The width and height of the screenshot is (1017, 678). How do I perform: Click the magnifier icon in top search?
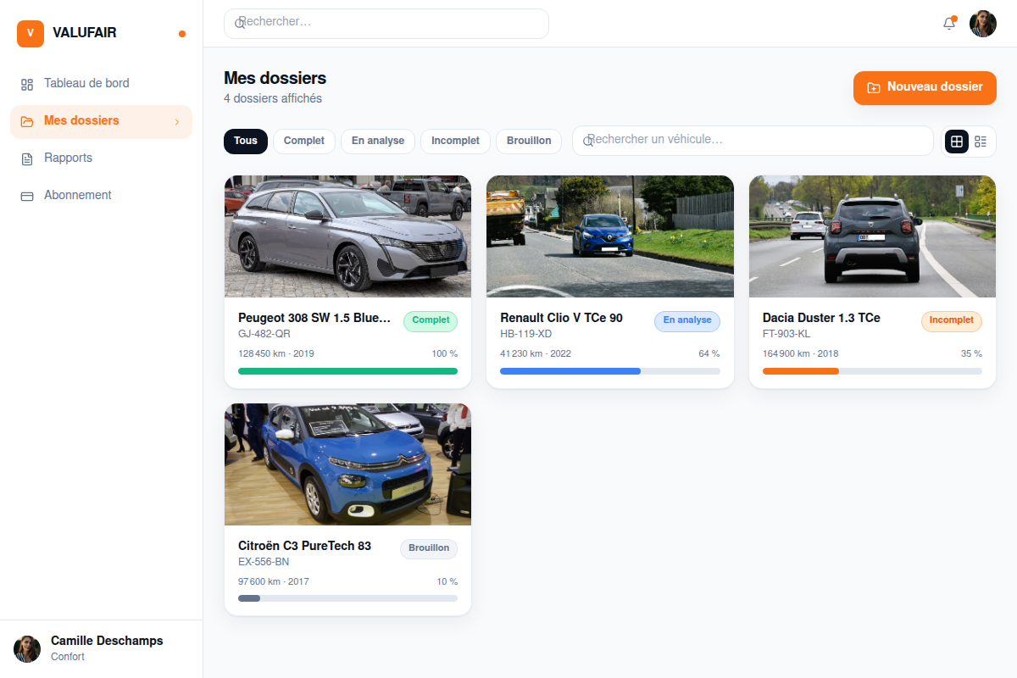click(240, 24)
